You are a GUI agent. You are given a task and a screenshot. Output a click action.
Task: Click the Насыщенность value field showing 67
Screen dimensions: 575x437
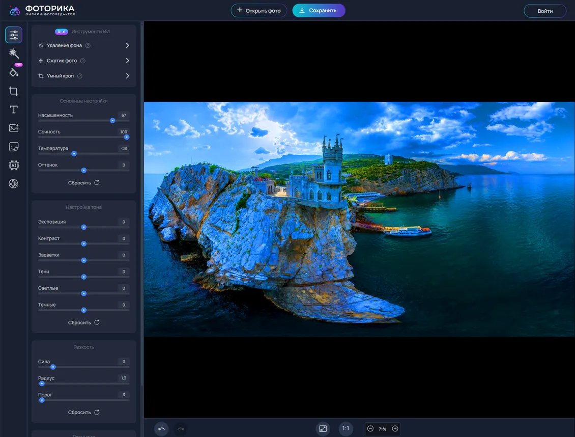pyautogui.click(x=124, y=115)
